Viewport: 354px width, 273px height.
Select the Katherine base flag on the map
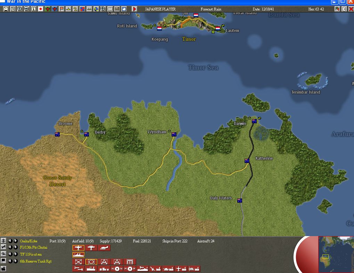point(247,161)
